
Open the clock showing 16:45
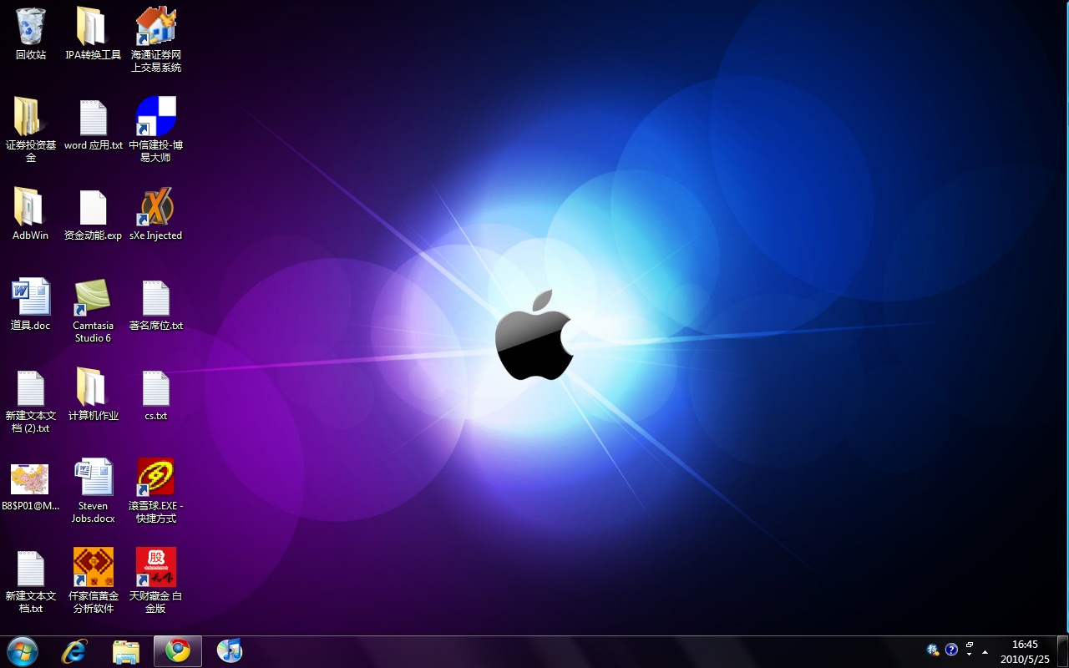[x=1025, y=651]
